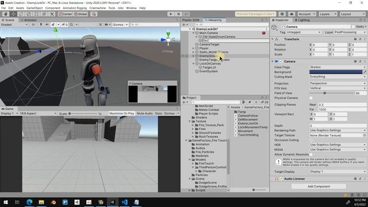Open the Cinemachine menu
368x207 pixels.
[x=97, y=8]
